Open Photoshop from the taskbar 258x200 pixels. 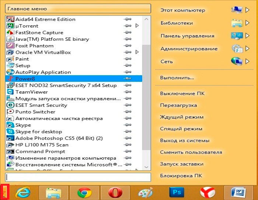[177, 192]
